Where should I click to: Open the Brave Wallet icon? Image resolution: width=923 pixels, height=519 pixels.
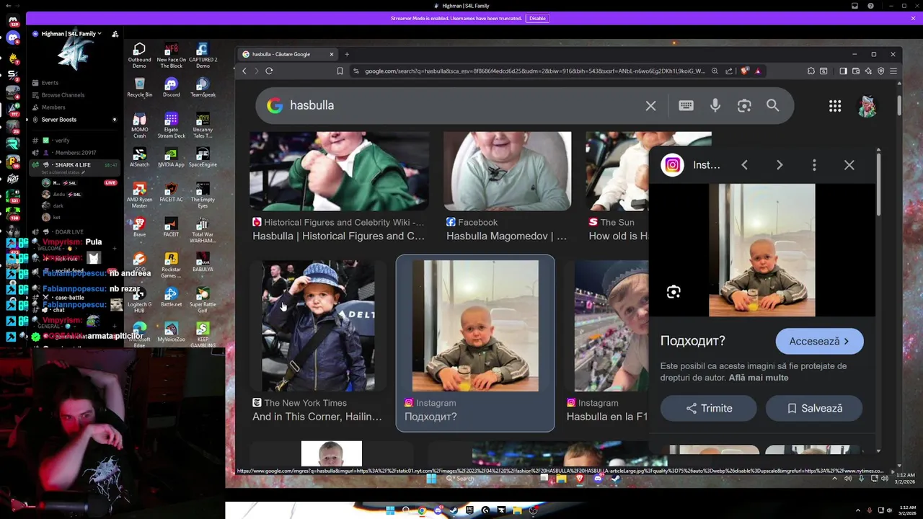[x=856, y=71]
